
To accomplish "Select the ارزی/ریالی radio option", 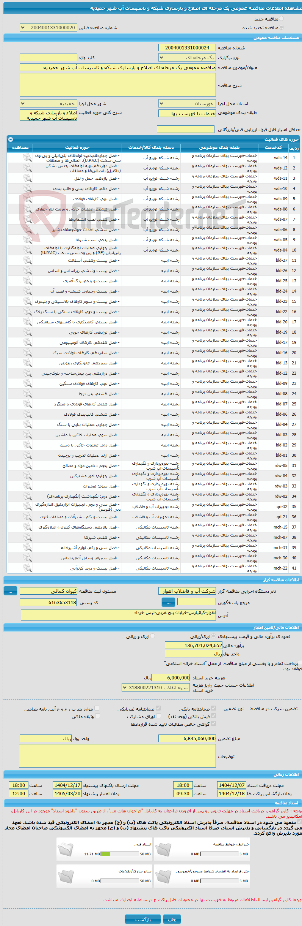I will point(214,636).
